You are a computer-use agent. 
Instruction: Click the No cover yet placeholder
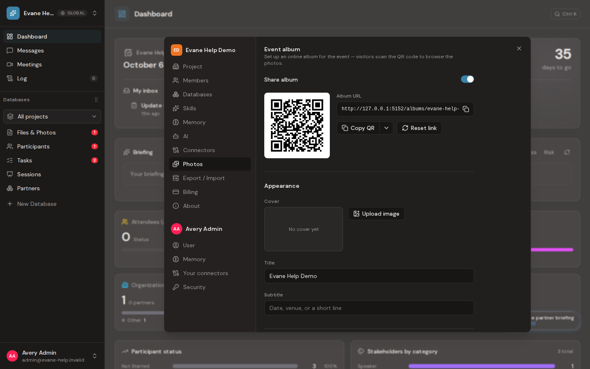[x=304, y=229]
